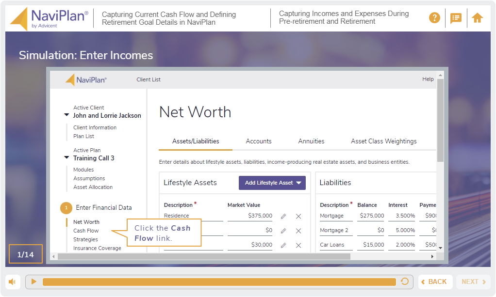
Task: Switch to the Assets/Liabilities tab
Action: pyautogui.click(x=196, y=141)
